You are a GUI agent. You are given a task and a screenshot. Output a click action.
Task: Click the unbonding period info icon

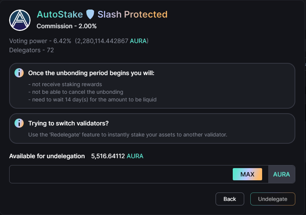tap(19, 73)
